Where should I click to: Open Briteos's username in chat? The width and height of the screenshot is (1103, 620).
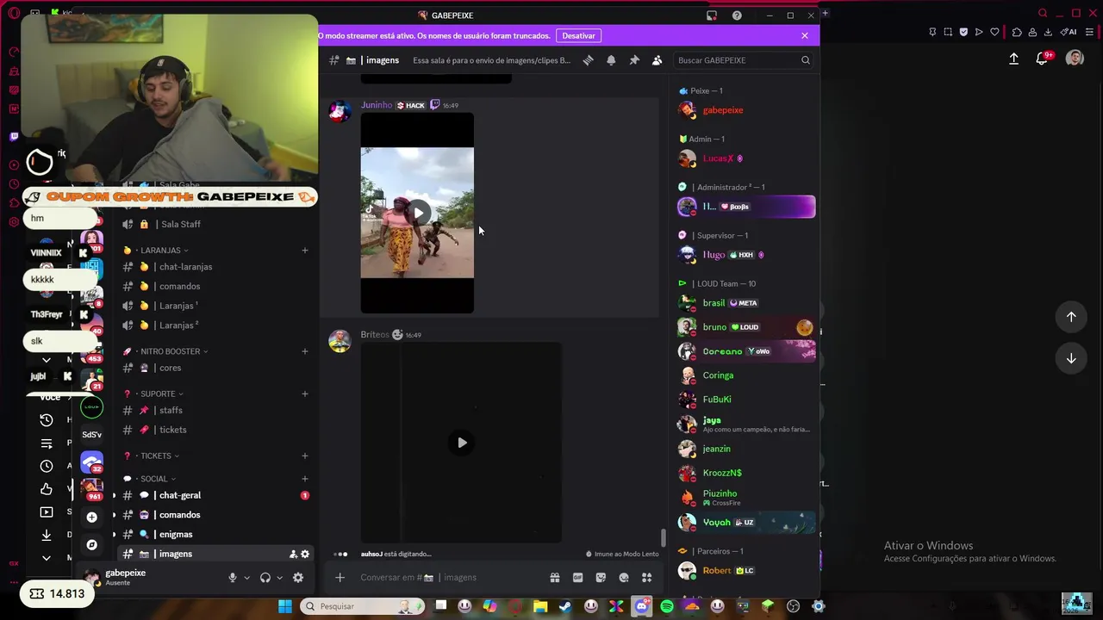pos(375,335)
